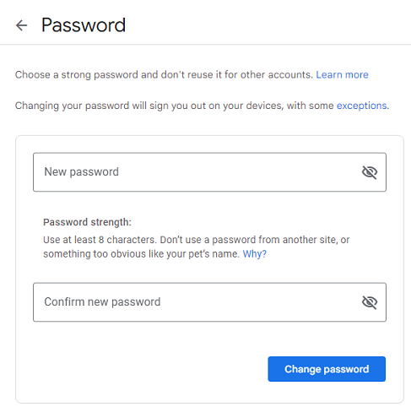Viewport: 411px width, 407px height.
Task: Click the crossed-out eye icon in Confirm field
Action: tap(370, 302)
